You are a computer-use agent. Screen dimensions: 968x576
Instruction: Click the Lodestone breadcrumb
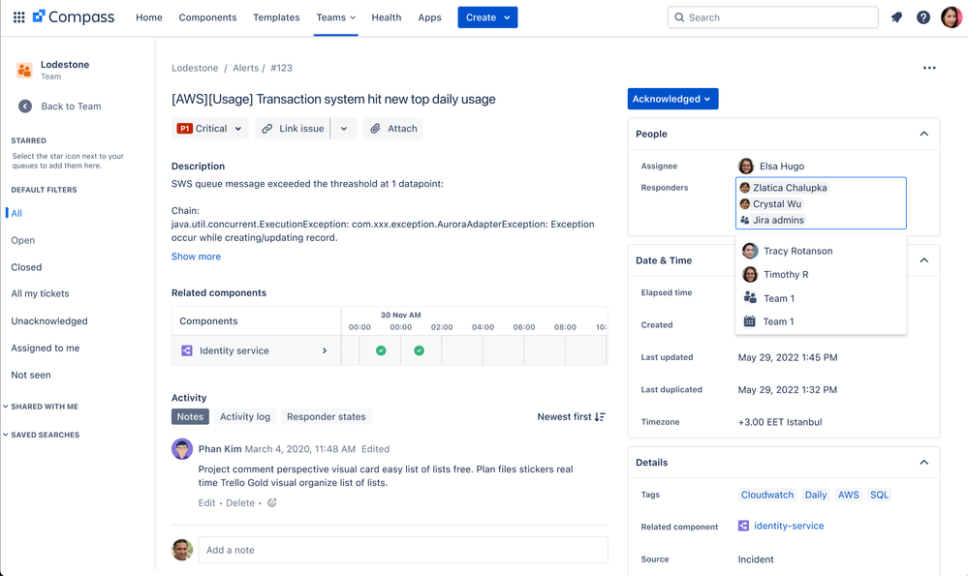(x=195, y=68)
